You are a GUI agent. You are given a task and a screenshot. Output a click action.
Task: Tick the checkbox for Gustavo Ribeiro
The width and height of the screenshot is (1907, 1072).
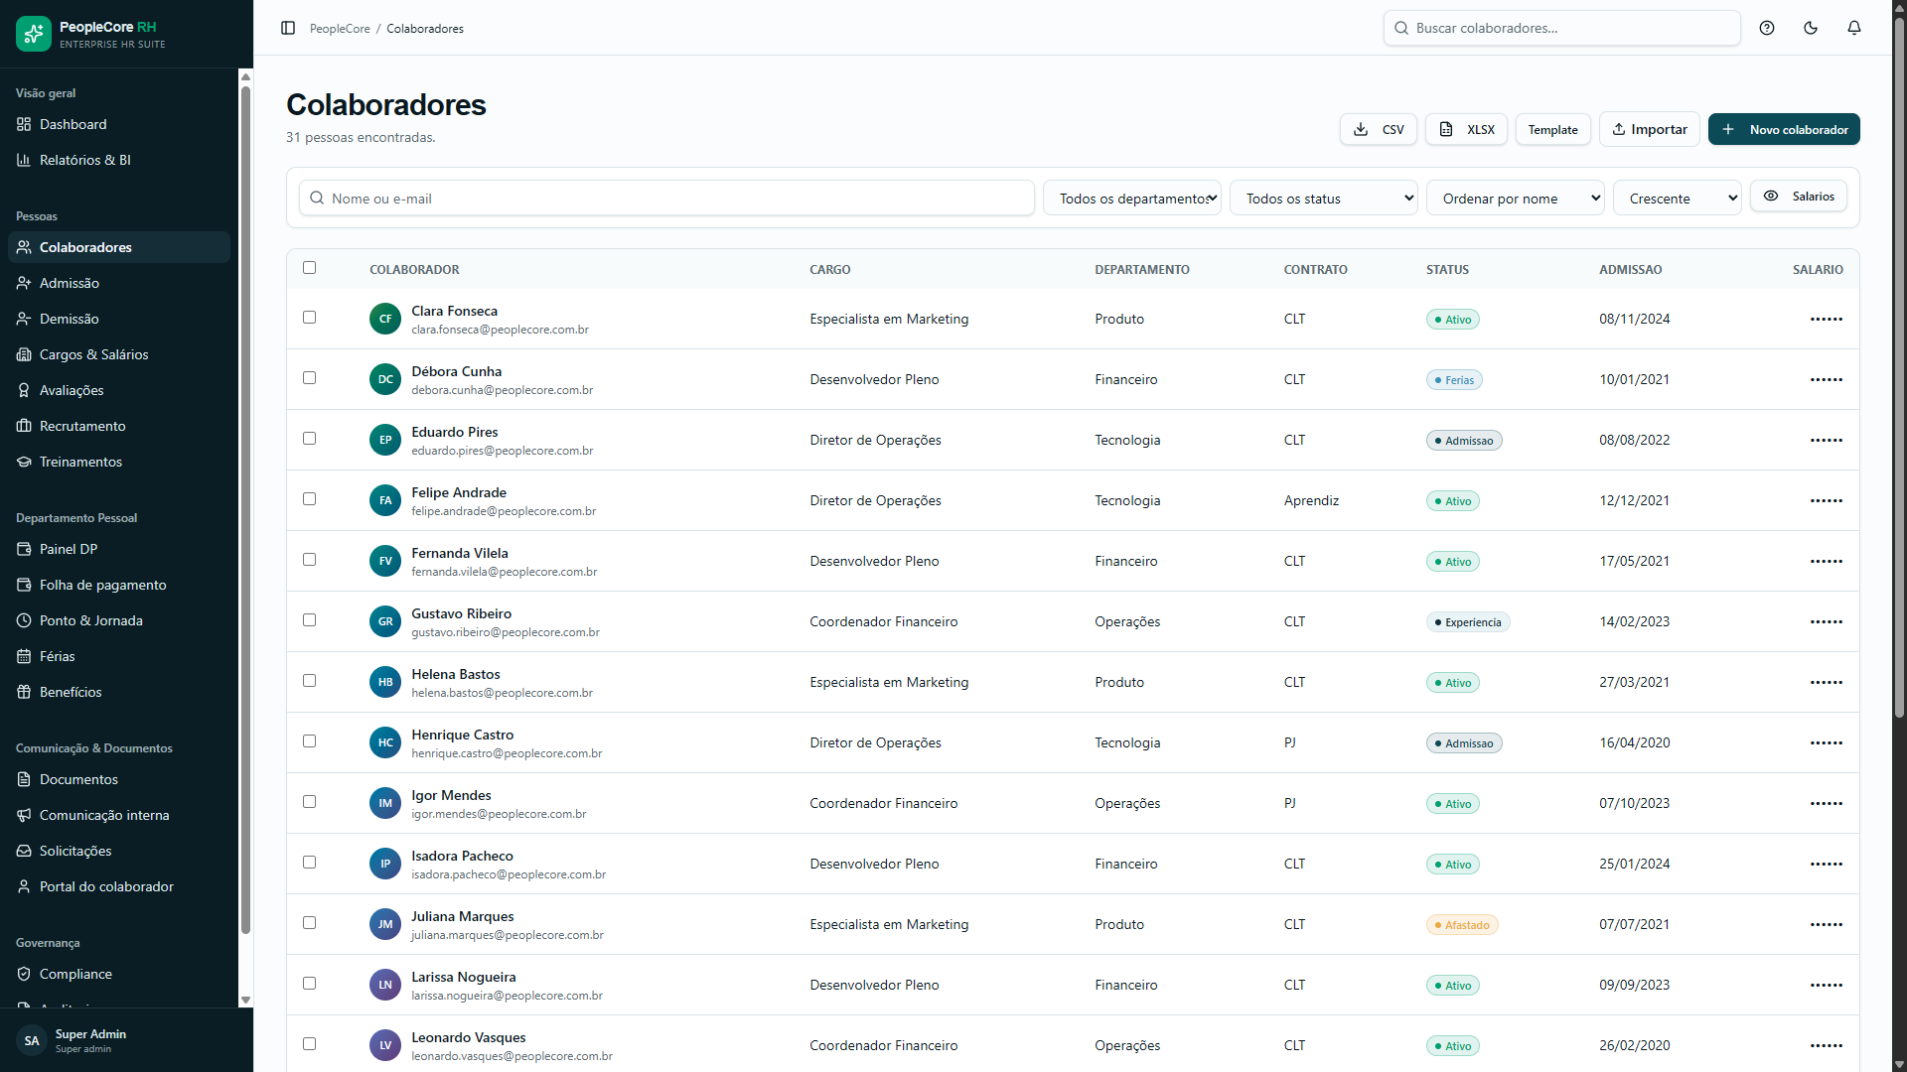[309, 620]
